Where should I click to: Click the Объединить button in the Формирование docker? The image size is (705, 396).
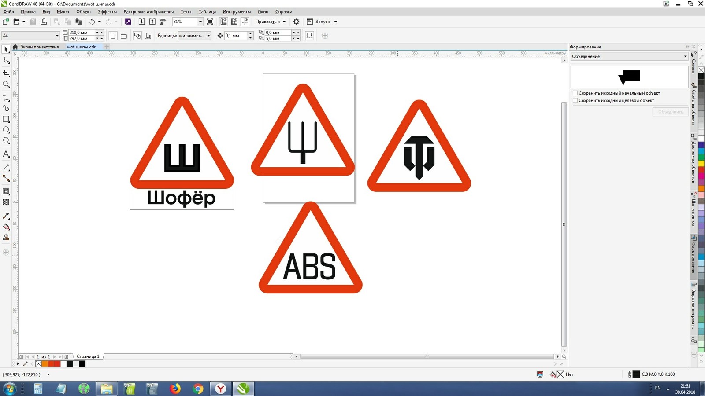coord(670,112)
